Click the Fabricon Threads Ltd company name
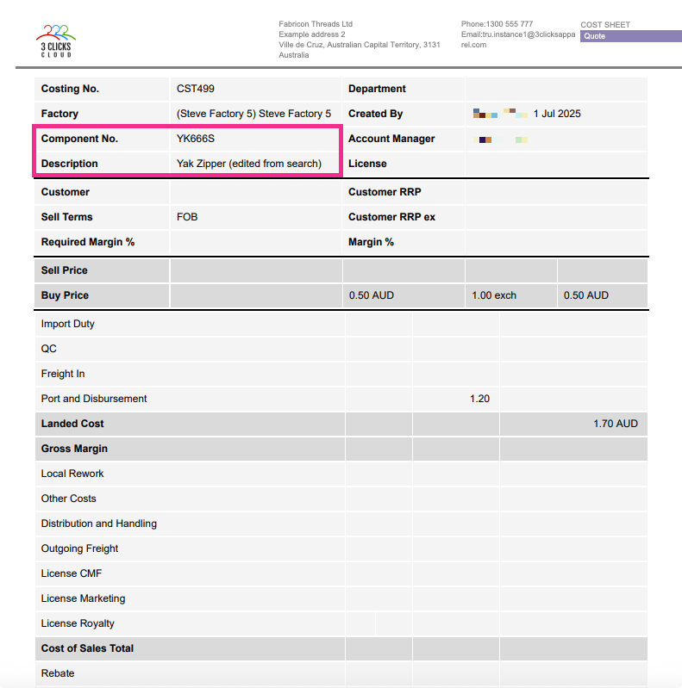The image size is (682, 688). 316,24
